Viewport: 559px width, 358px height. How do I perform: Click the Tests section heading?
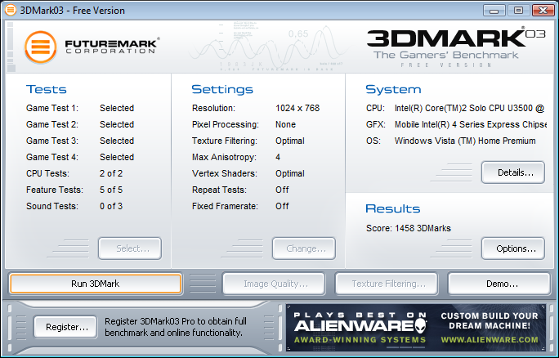click(47, 89)
